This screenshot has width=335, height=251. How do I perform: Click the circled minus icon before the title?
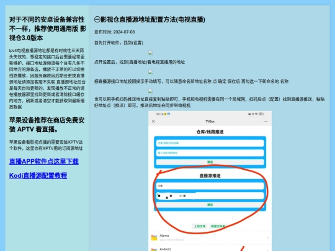click(x=97, y=19)
